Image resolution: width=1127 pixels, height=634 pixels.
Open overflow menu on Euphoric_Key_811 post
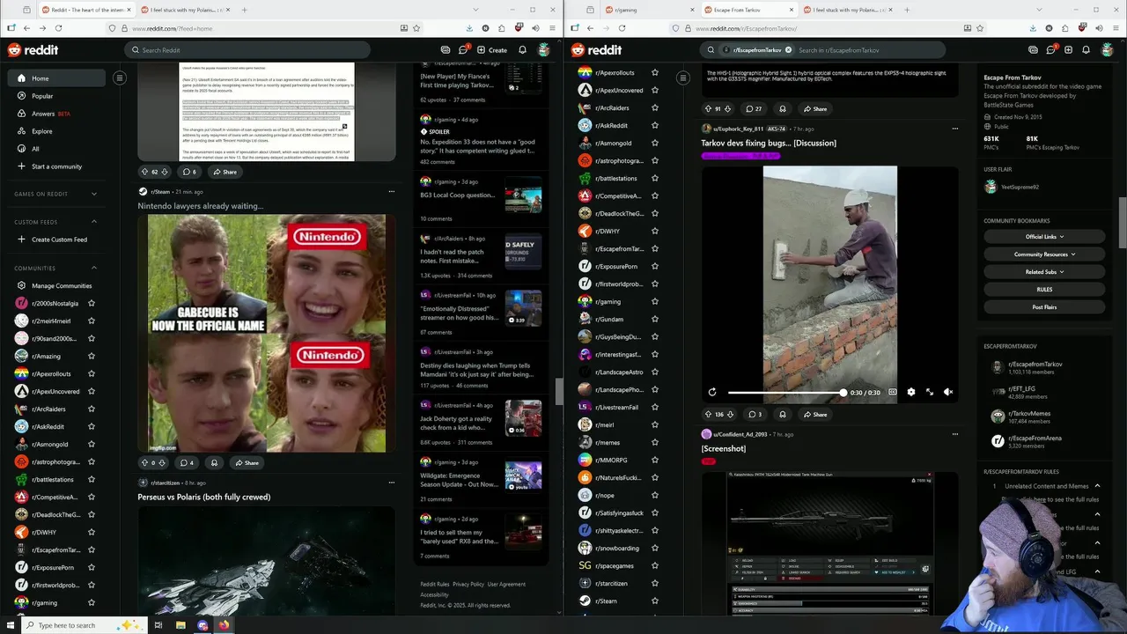click(954, 129)
